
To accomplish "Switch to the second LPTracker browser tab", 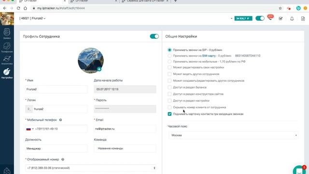I will click(x=94, y=1).
